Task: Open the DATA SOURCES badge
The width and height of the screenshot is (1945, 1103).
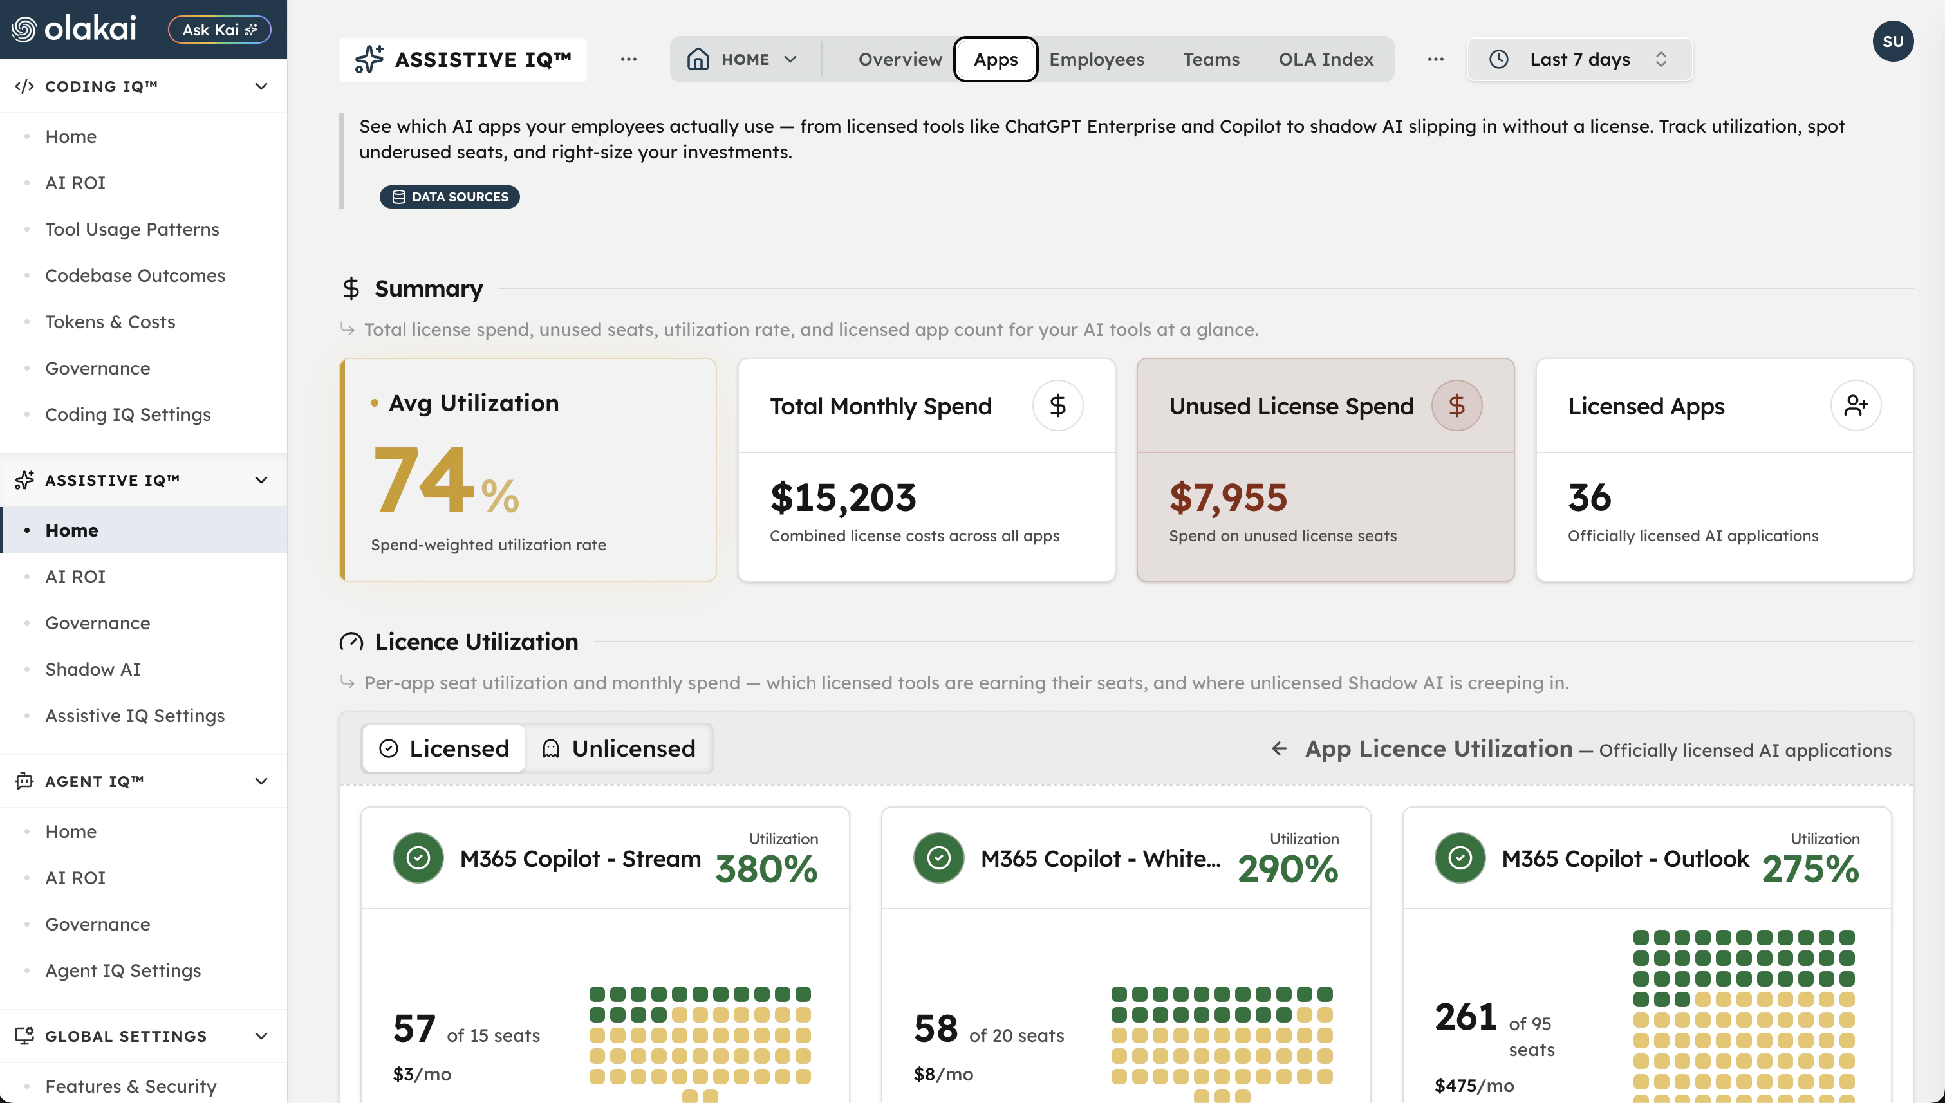Action: coord(449,196)
